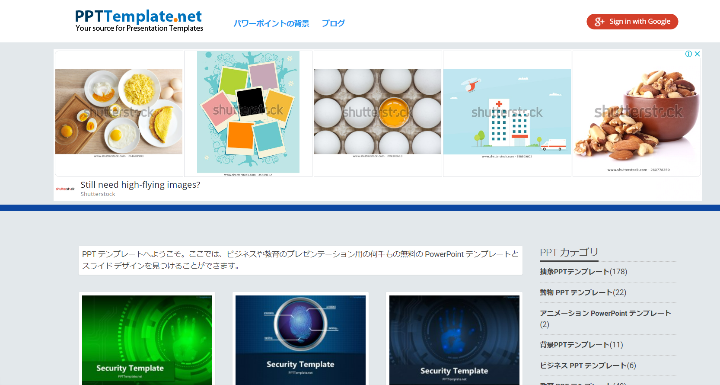Viewport: 720px width, 385px height.
Task: Click the small Shutterstock logo in ad
Action: [x=65, y=189]
